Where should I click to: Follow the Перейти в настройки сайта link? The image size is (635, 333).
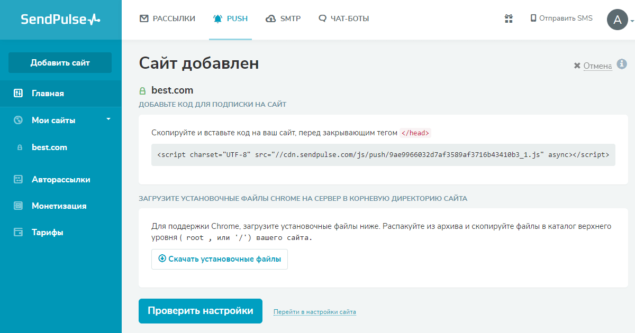point(315,312)
